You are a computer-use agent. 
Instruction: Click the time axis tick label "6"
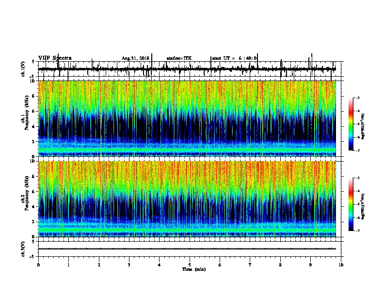220,265
